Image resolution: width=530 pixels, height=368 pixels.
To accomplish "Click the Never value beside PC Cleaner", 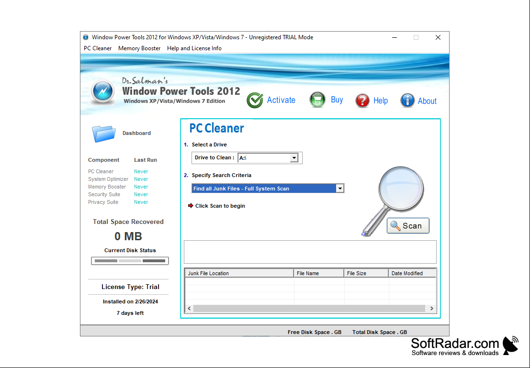I will pyautogui.click(x=141, y=171).
